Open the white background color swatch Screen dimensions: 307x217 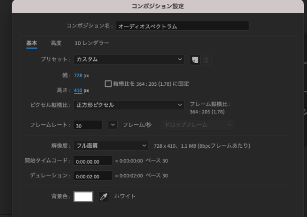(x=83, y=197)
